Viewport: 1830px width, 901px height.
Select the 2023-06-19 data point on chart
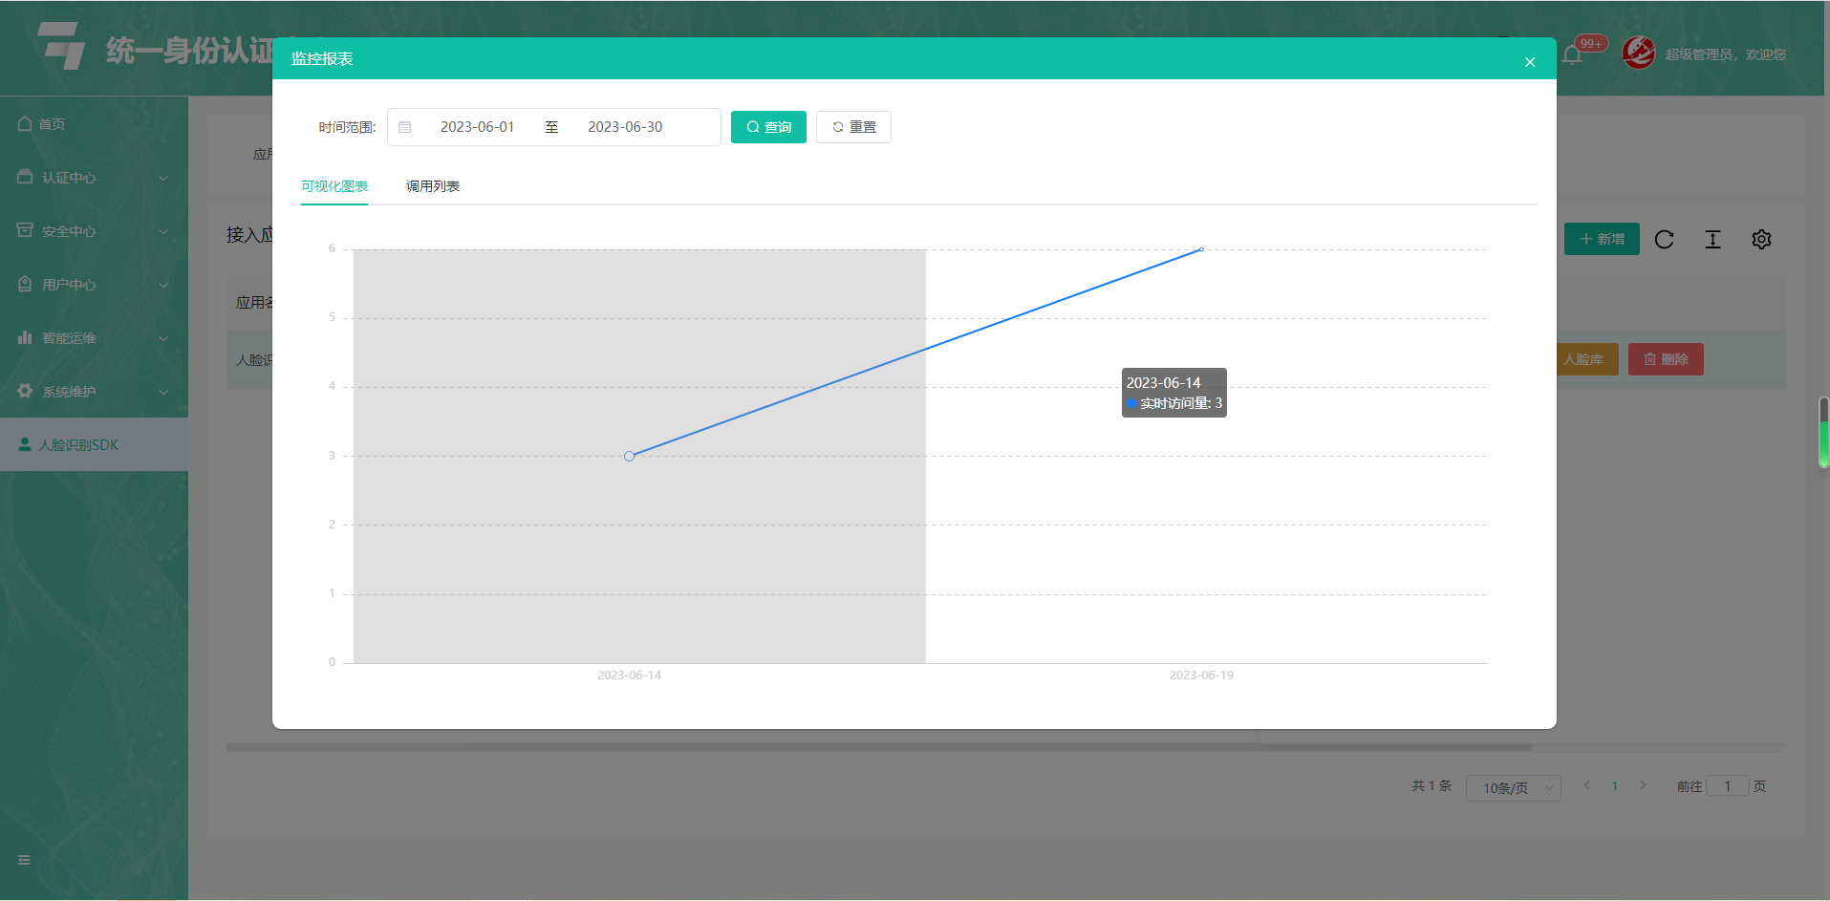click(1201, 249)
